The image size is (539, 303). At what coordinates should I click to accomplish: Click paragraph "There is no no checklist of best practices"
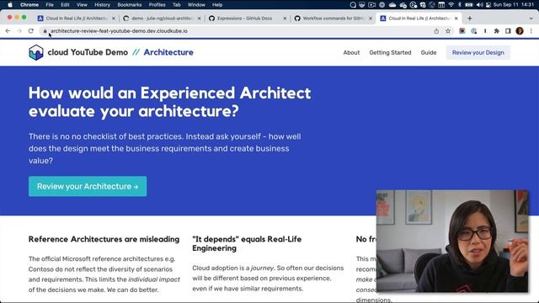pos(165,148)
